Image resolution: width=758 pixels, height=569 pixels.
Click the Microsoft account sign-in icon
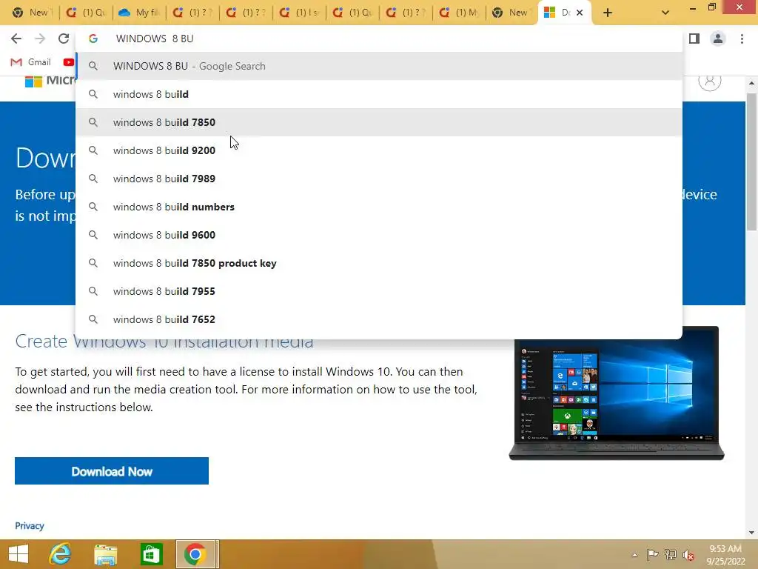coord(710,80)
